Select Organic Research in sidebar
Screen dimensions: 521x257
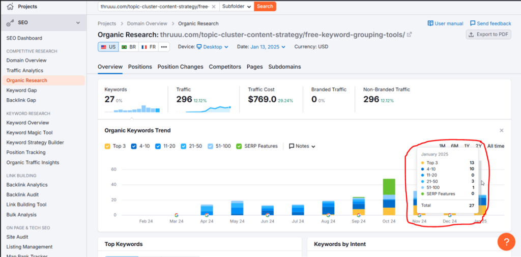coord(44,80)
